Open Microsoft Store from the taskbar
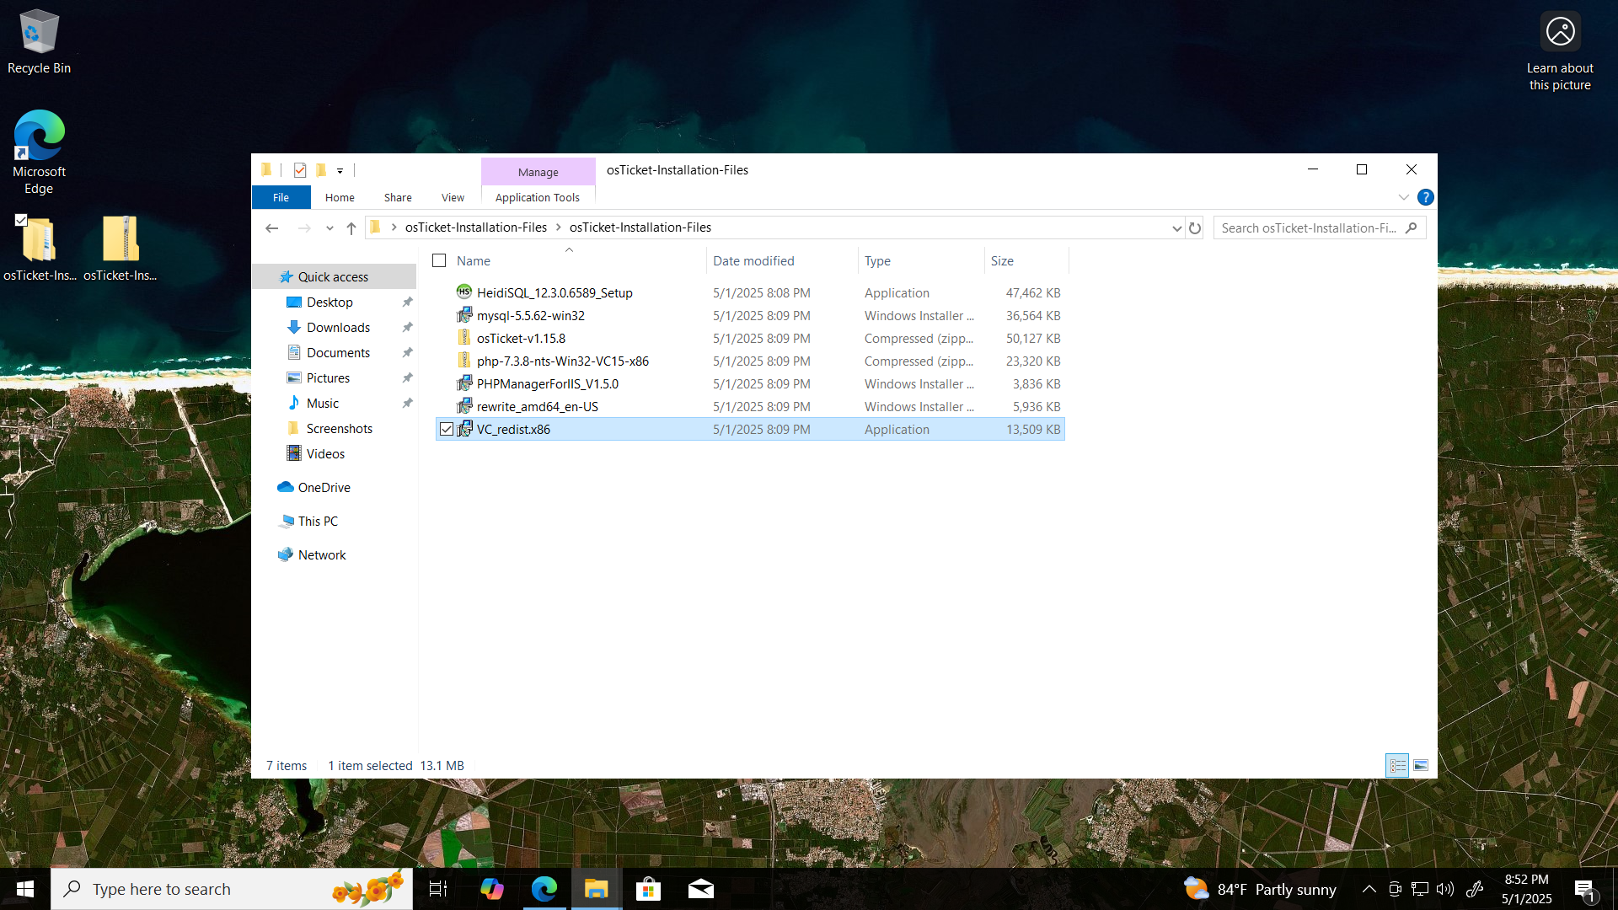Viewport: 1618px width, 910px height. (648, 889)
